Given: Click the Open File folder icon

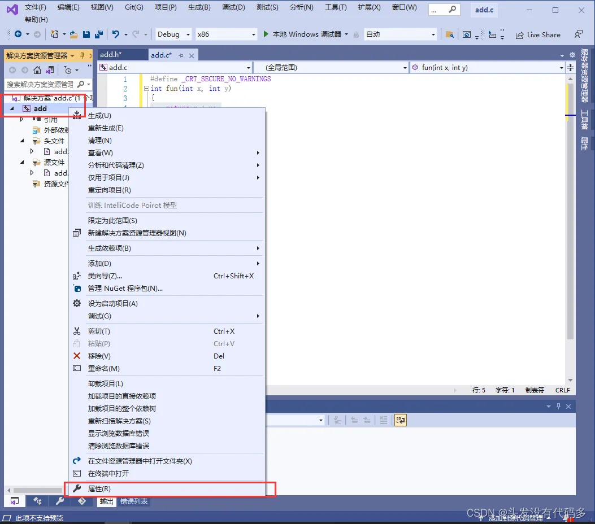Looking at the screenshot, I should (x=73, y=34).
